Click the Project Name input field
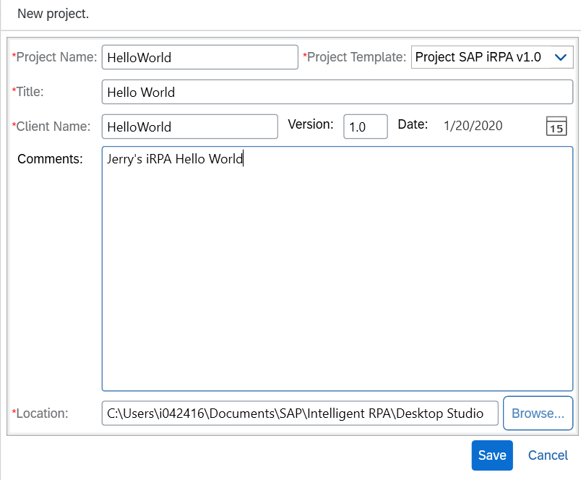The width and height of the screenshot is (581, 480). (199, 57)
